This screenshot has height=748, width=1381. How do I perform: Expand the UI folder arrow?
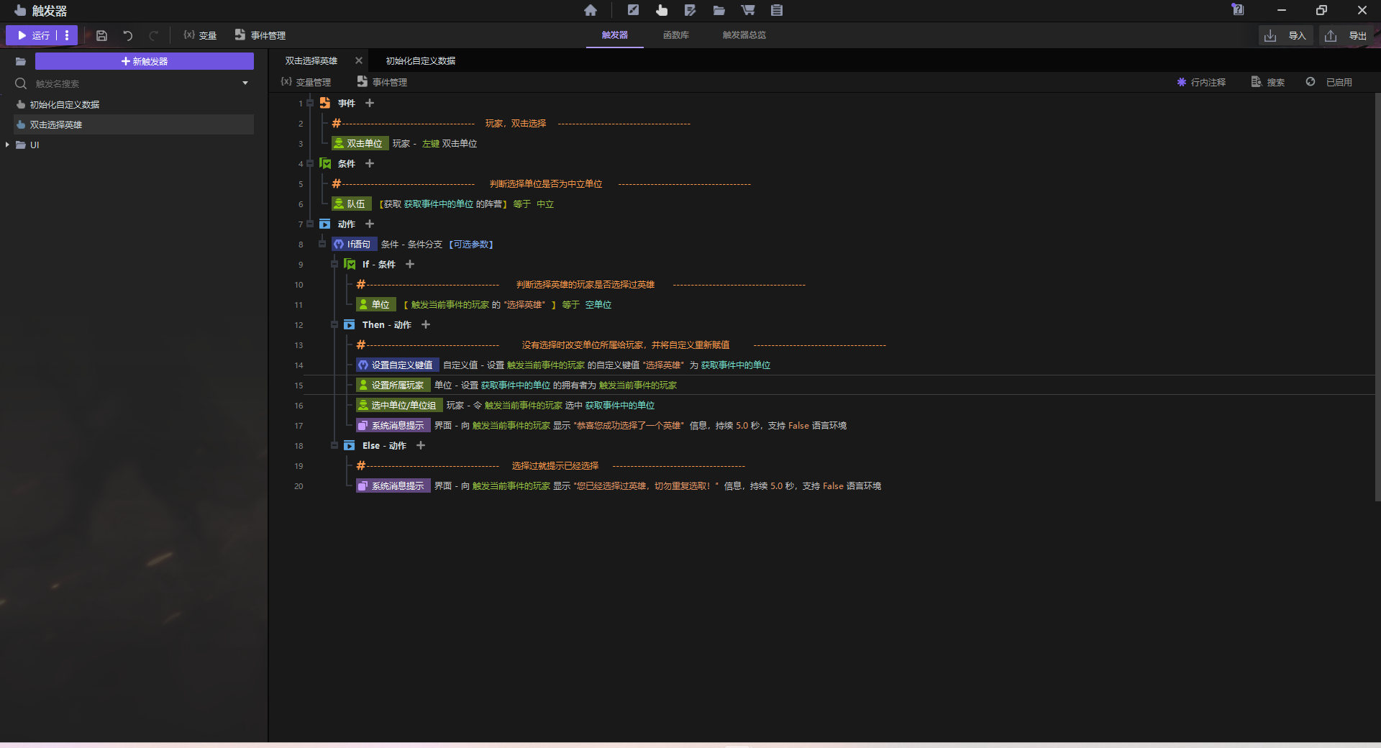click(7, 145)
